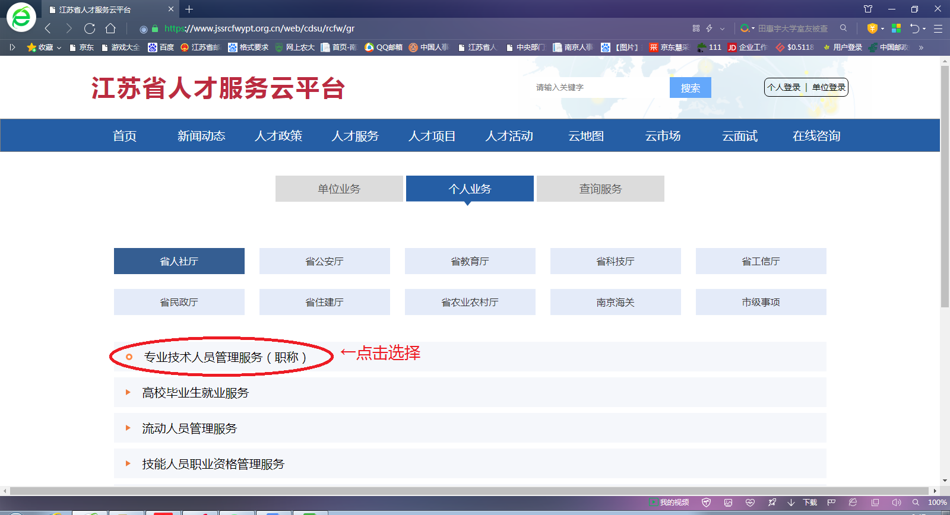Viewport: 950px width, 515px height.
Task: Click the shield security icon in status bar
Action: click(706, 503)
